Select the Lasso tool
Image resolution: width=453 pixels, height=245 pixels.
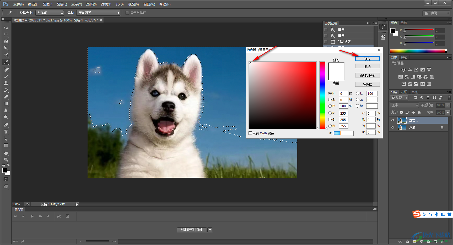coord(6,41)
